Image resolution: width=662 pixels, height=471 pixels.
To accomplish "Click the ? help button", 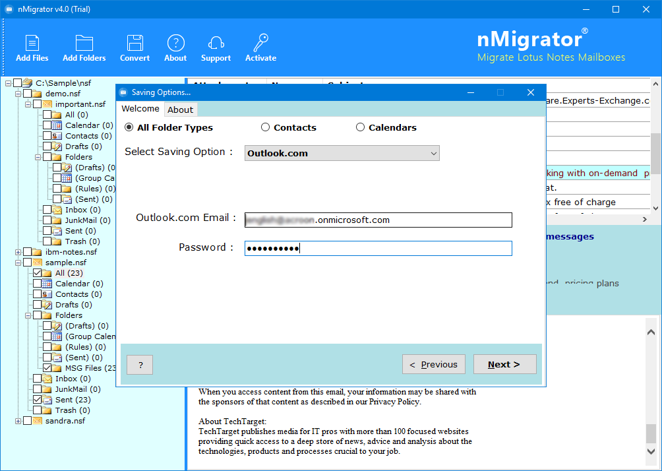I will [140, 365].
